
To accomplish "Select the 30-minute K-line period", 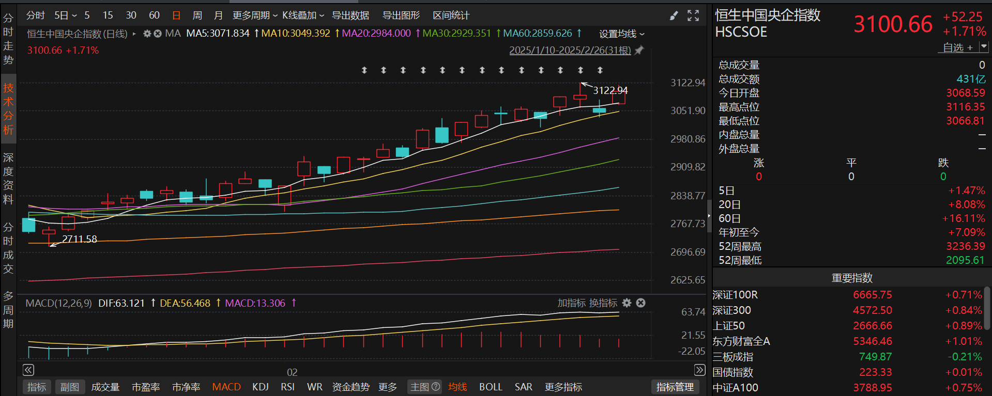I will coord(131,15).
